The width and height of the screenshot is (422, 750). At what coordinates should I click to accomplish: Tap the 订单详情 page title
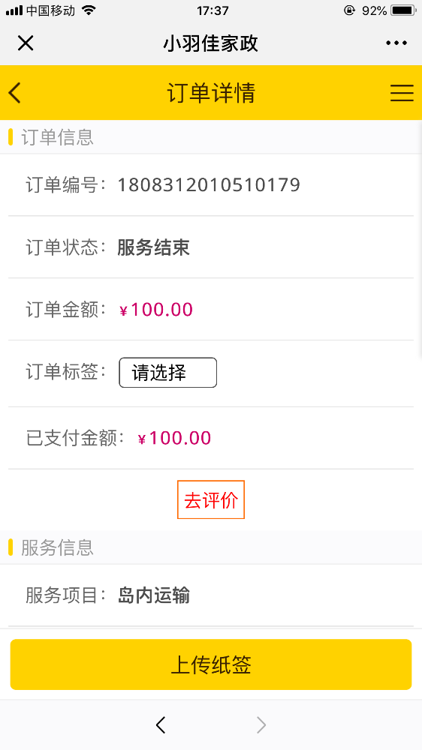(211, 93)
